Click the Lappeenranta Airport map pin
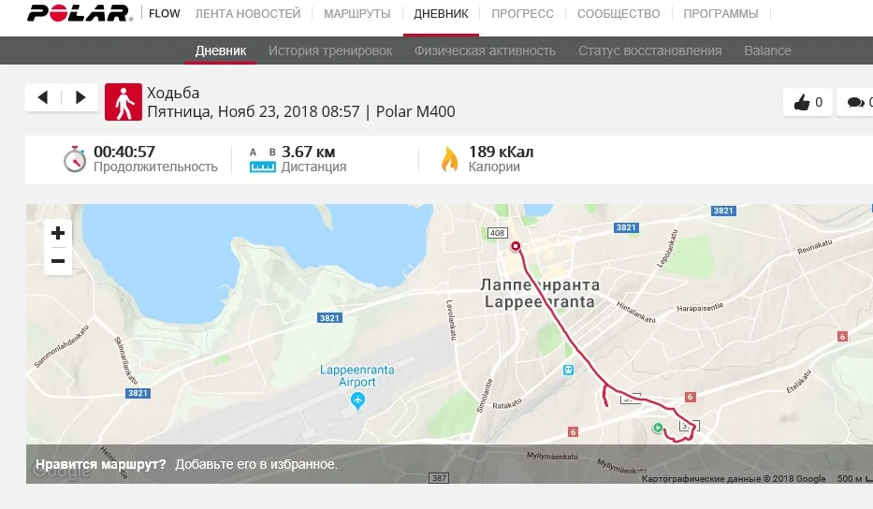 357,400
